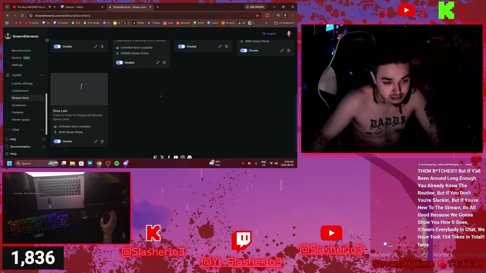Viewport: 486px width, 273px height.
Task: Open Discord from the taskbar
Action: (x=126, y=163)
